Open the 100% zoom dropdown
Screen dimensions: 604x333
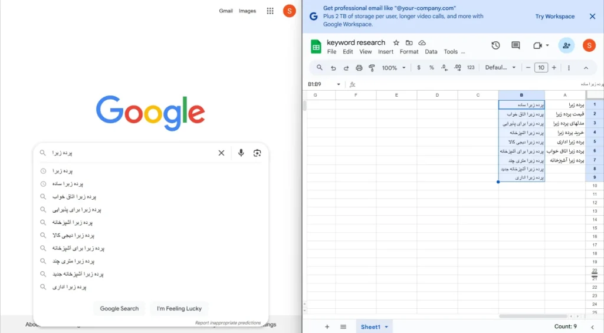(393, 68)
